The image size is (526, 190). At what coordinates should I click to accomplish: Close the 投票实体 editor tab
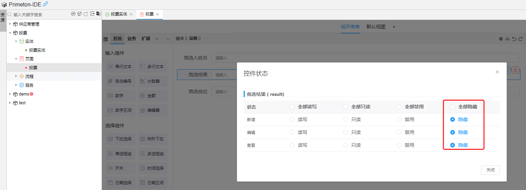131,15
